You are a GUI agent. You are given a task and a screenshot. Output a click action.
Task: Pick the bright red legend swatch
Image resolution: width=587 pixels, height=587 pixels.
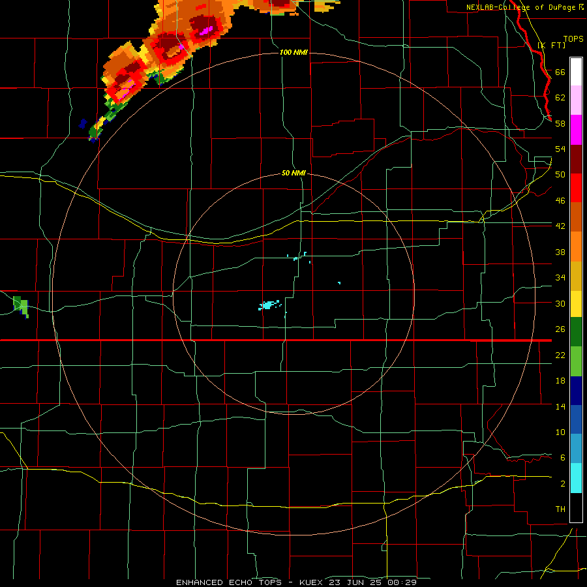tap(576, 188)
